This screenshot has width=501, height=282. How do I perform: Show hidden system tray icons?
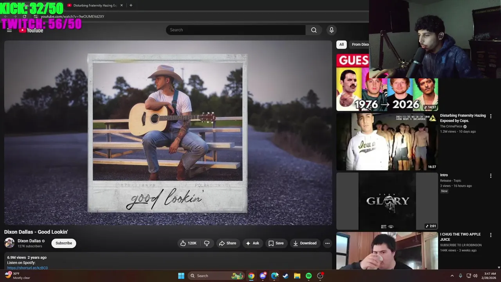click(x=452, y=276)
